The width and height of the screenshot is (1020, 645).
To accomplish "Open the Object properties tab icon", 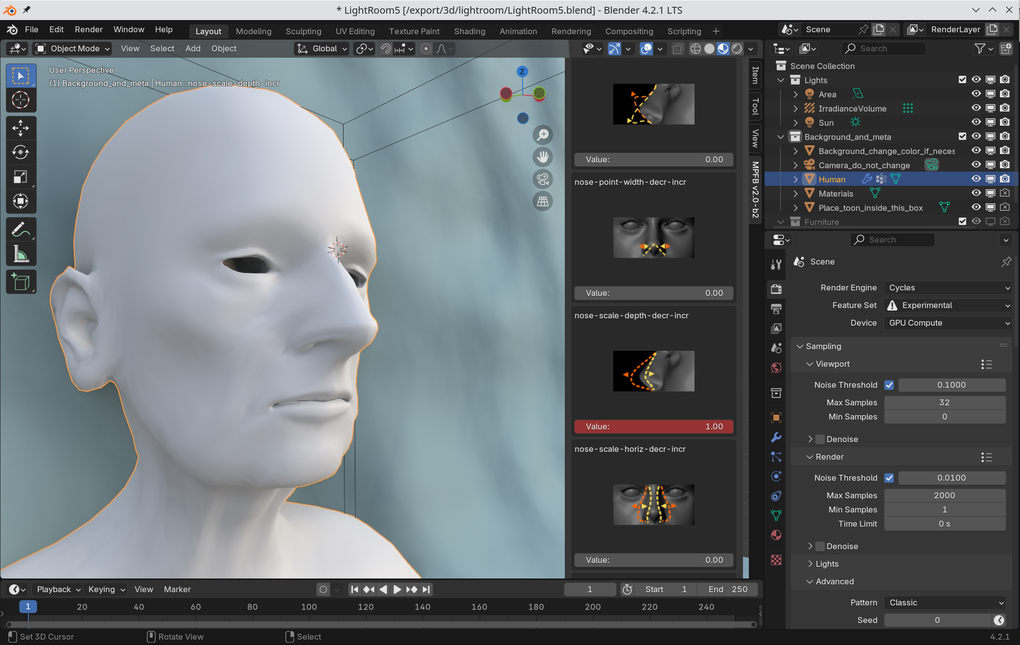I will coord(776,417).
